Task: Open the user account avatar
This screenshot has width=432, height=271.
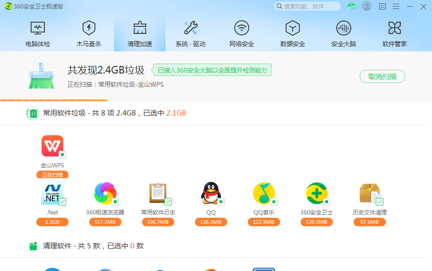Action: [x=367, y=6]
